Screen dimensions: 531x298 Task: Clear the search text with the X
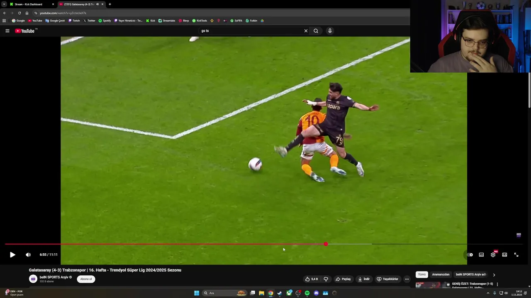[306, 31]
